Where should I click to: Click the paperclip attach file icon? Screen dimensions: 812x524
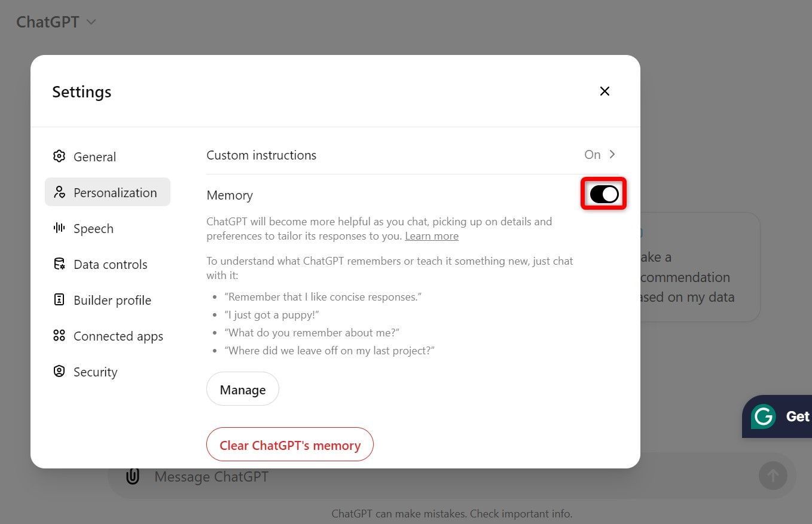click(133, 476)
